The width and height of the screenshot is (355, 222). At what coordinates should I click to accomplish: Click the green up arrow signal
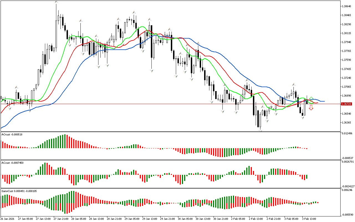311,99
